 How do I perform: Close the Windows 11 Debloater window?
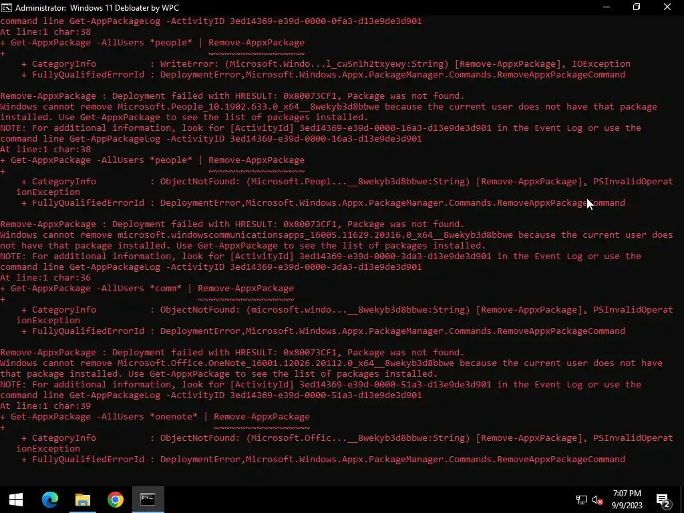tap(667, 7)
